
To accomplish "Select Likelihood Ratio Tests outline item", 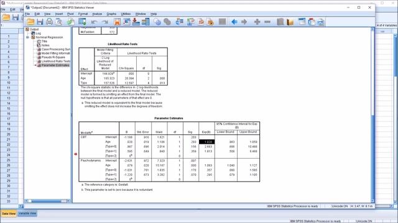I will point(56,61).
